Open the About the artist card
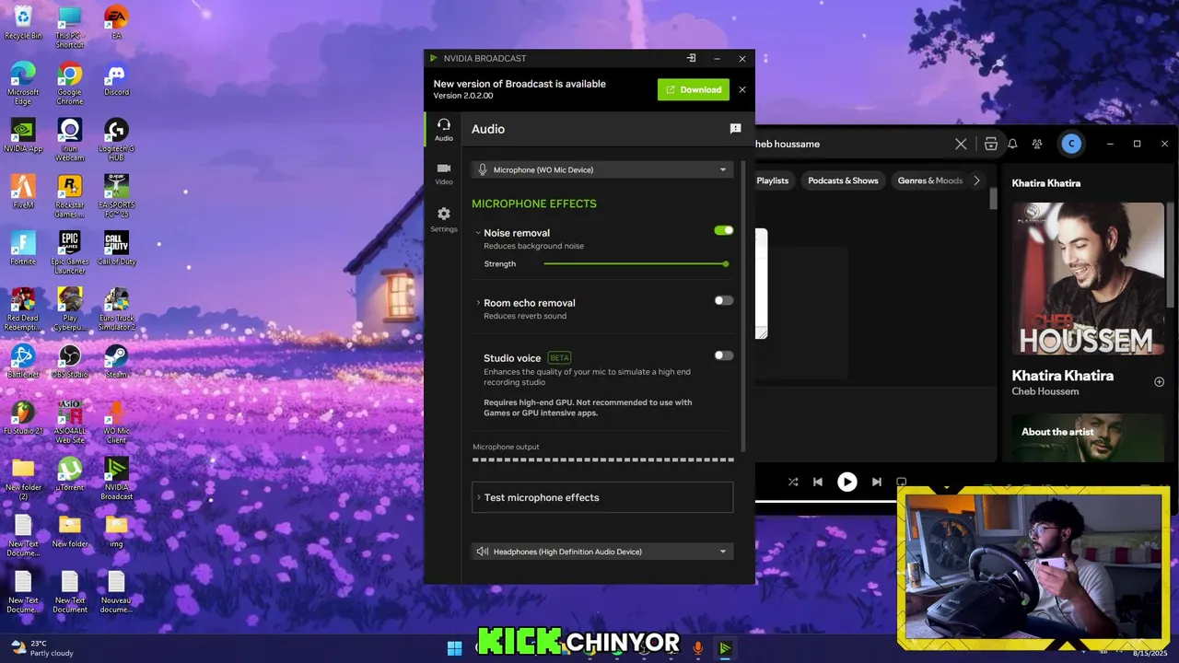1179x663 pixels. pos(1089,437)
